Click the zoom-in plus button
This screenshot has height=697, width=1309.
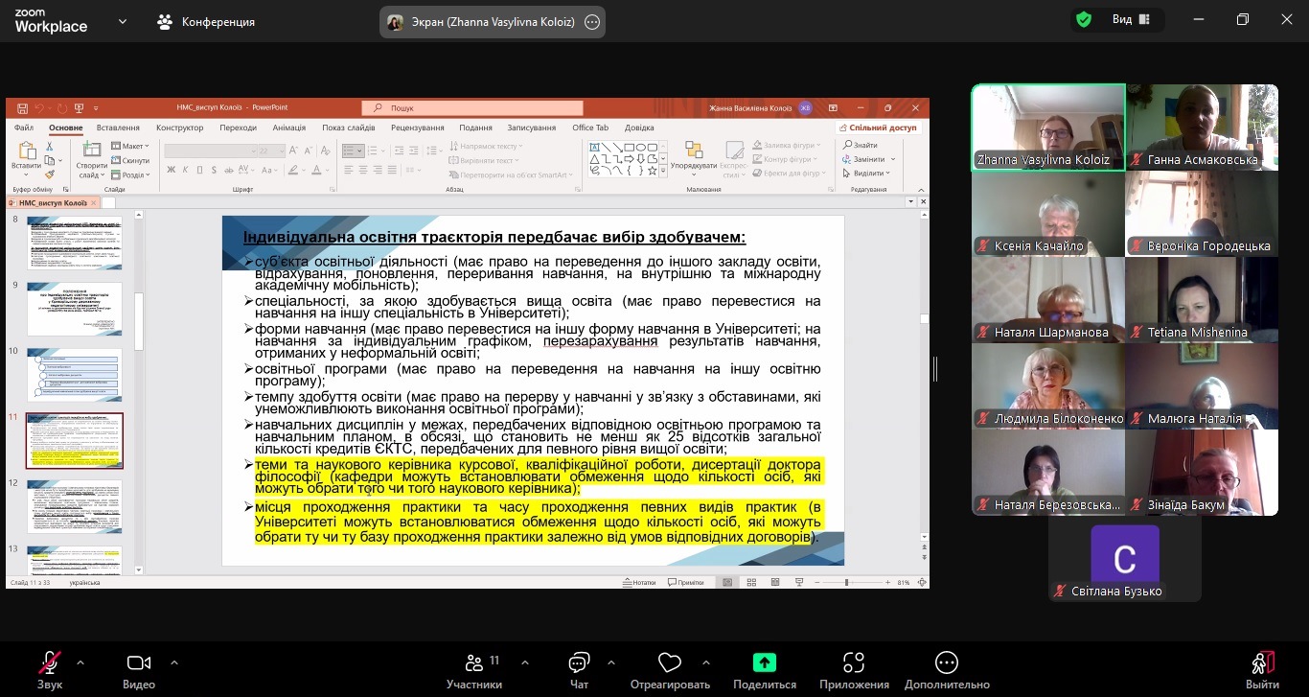pyautogui.click(x=889, y=582)
